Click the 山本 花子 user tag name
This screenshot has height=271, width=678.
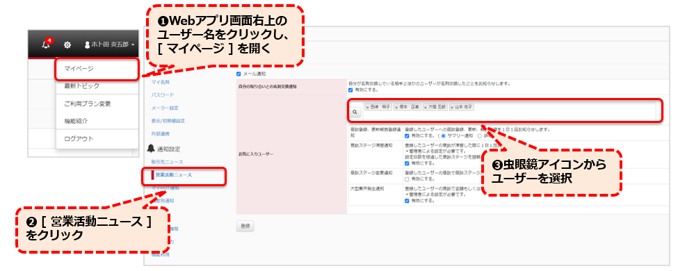point(464,107)
